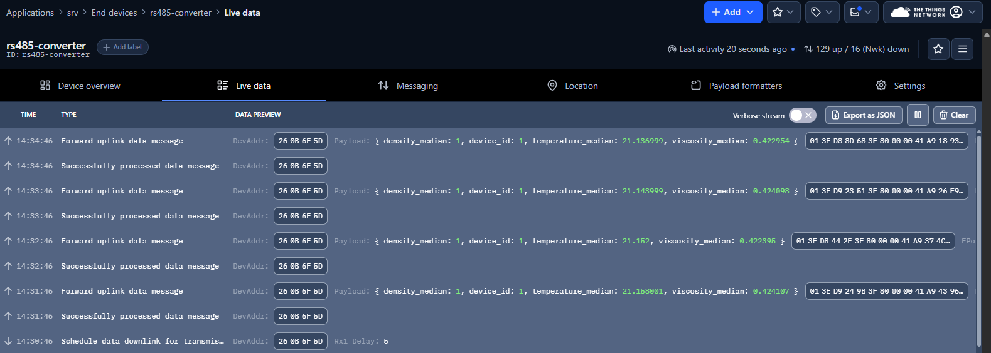The width and height of the screenshot is (991, 353).
Task: Open the hamburger menu icon in device header
Action: coord(962,49)
